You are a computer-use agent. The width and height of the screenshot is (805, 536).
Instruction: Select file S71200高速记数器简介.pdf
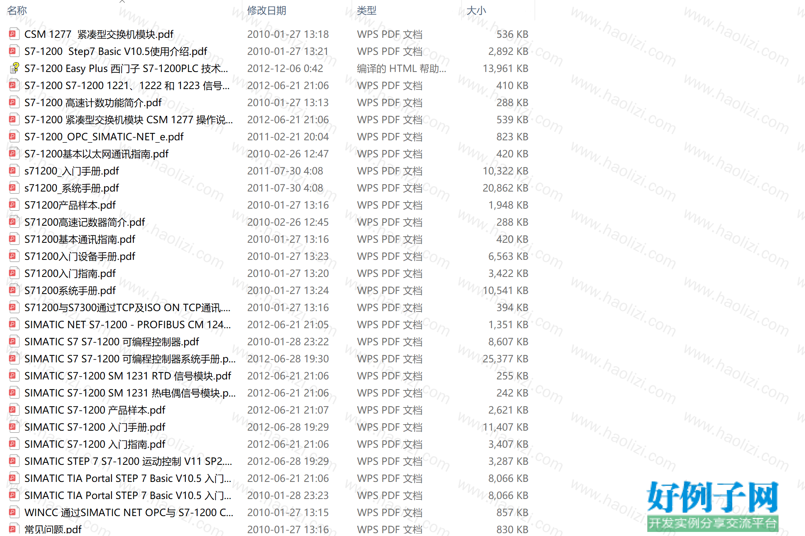tap(85, 222)
